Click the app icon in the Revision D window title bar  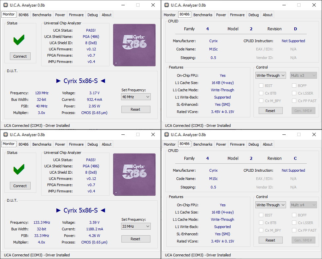click(x=167, y=5)
